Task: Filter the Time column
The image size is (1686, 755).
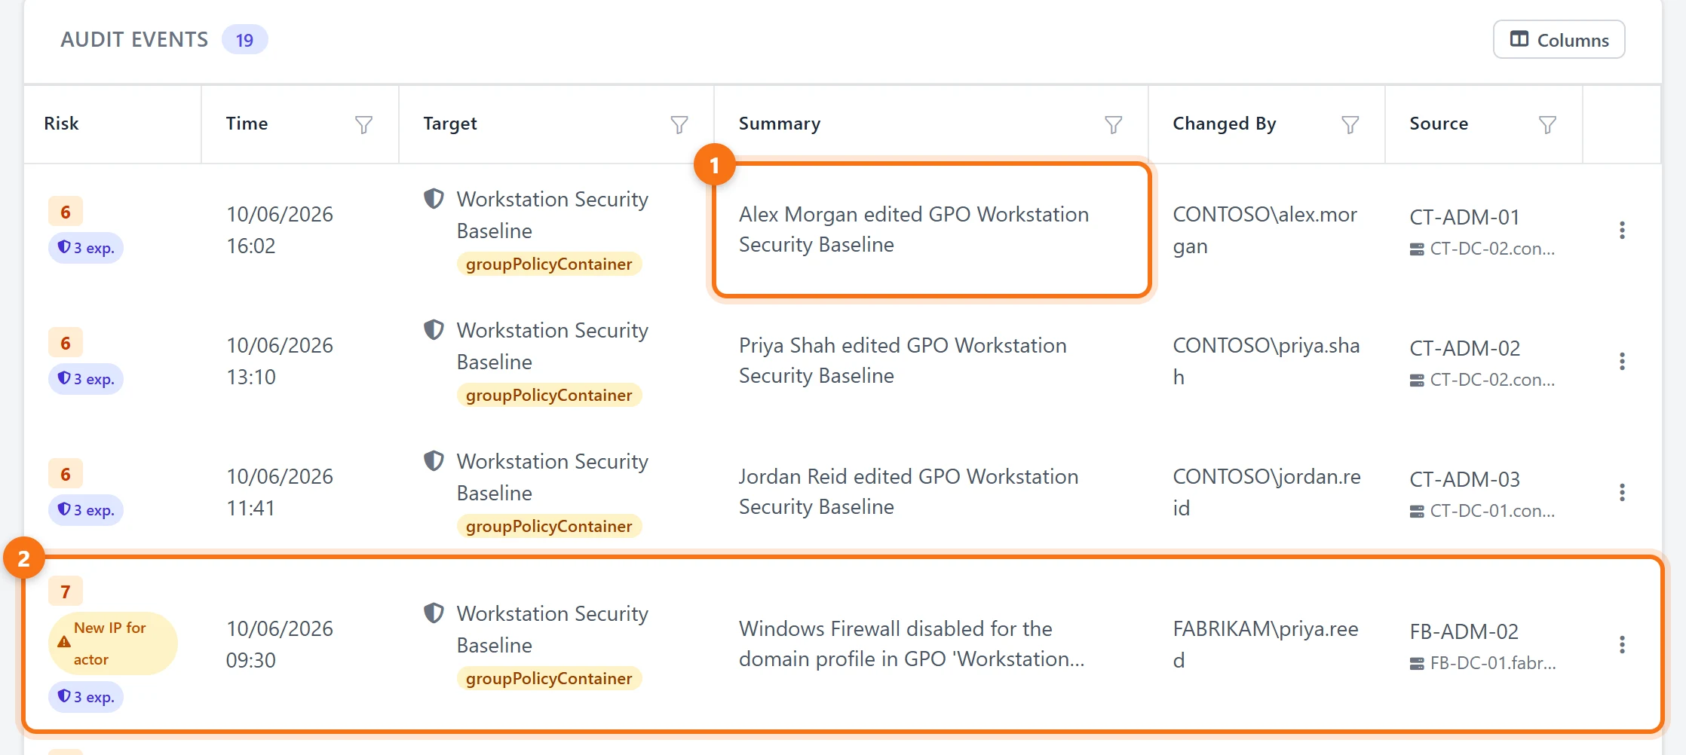Action: coord(363,124)
